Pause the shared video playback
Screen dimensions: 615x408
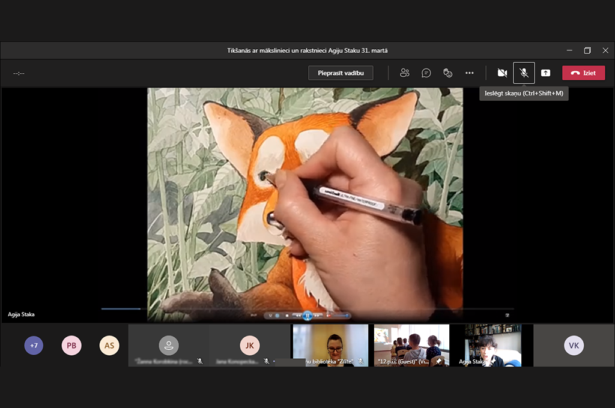pyautogui.click(x=307, y=316)
